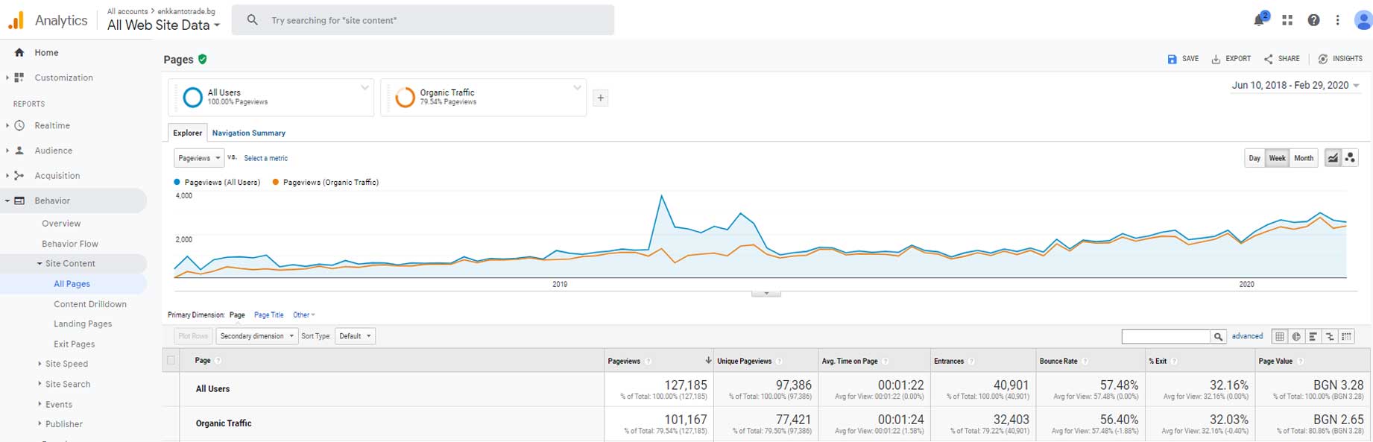Image resolution: width=1373 pixels, height=442 pixels.
Task: Open the Secondary dimension dropdown
Action: (x=256, y=336)
